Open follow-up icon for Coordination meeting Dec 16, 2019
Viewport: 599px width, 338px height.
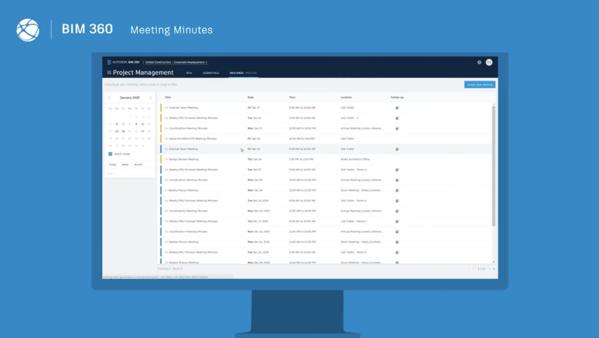coord(397,231)
